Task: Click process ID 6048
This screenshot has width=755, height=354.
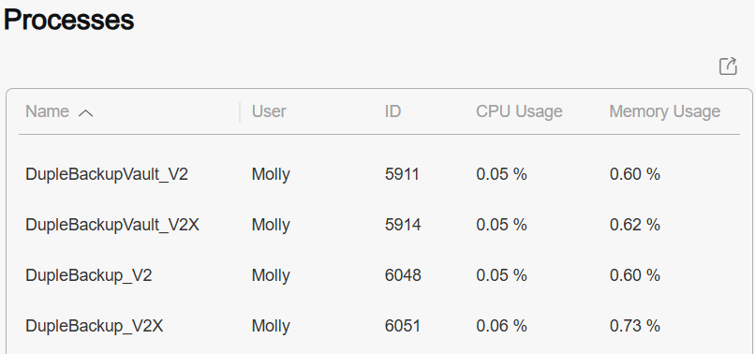Action: point(403,275)
